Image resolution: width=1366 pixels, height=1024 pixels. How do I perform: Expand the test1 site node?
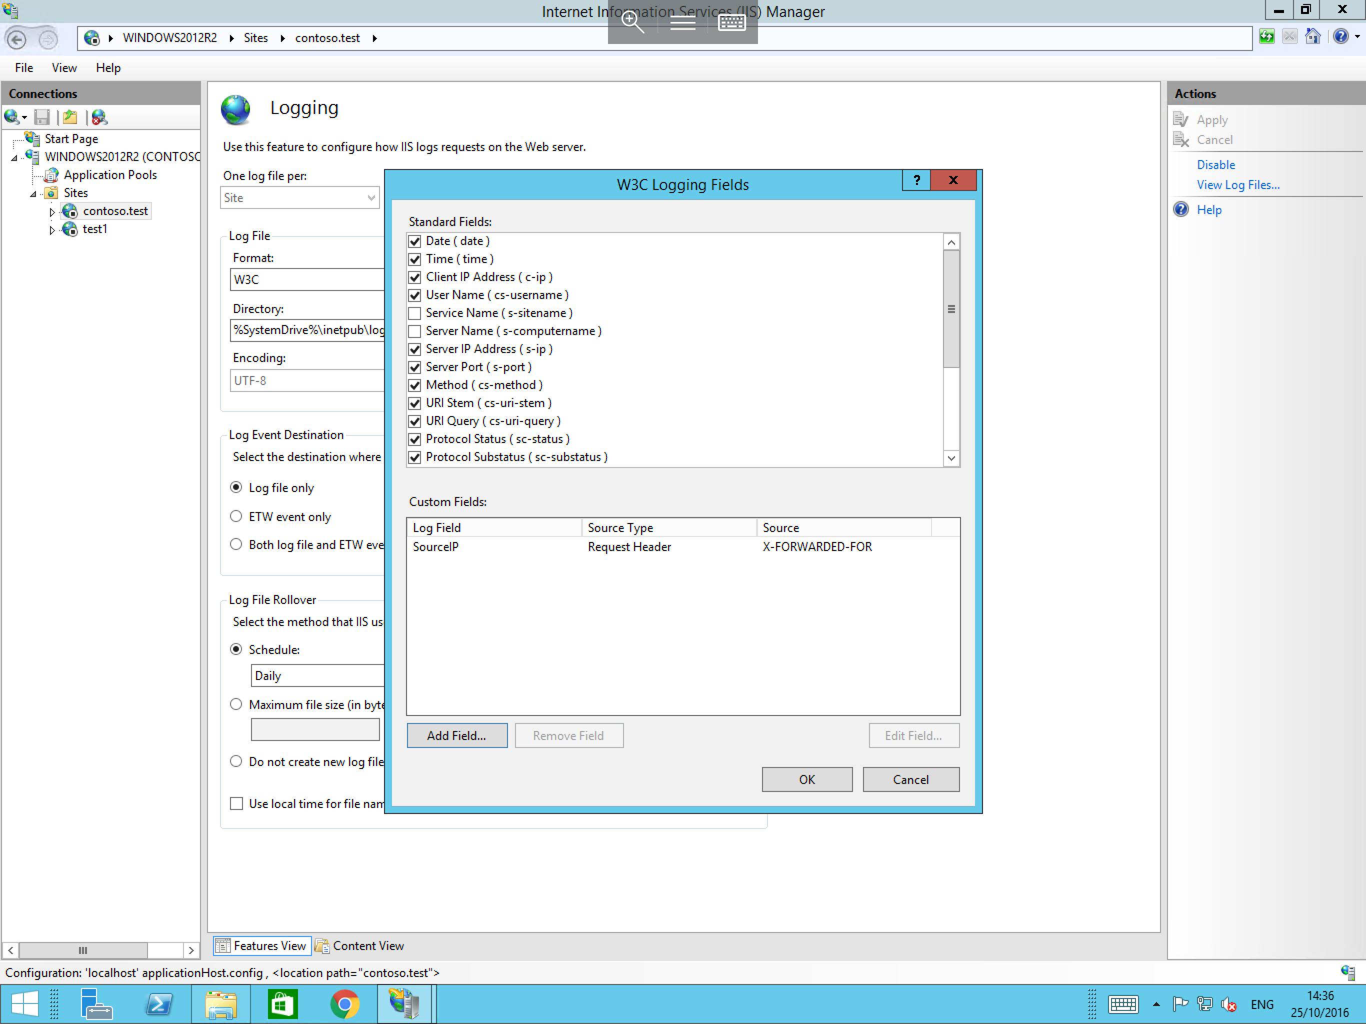pyautogui.click(x=52, y=230)
